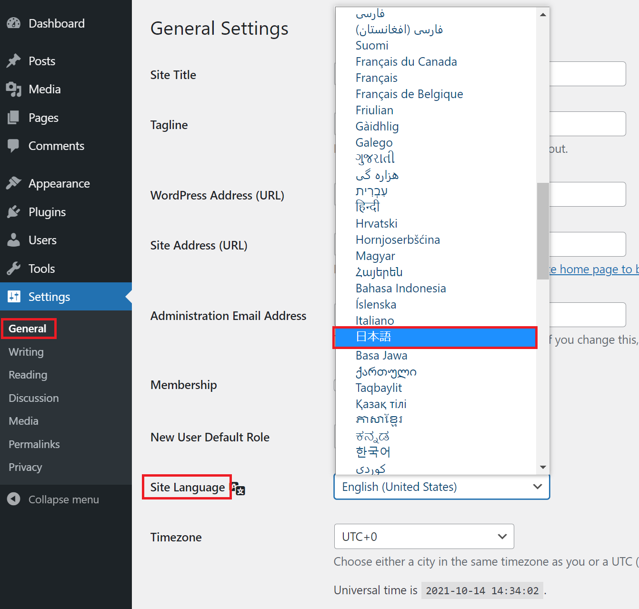Open the Timezone UTC+0 dropdown

pos(424,537)
